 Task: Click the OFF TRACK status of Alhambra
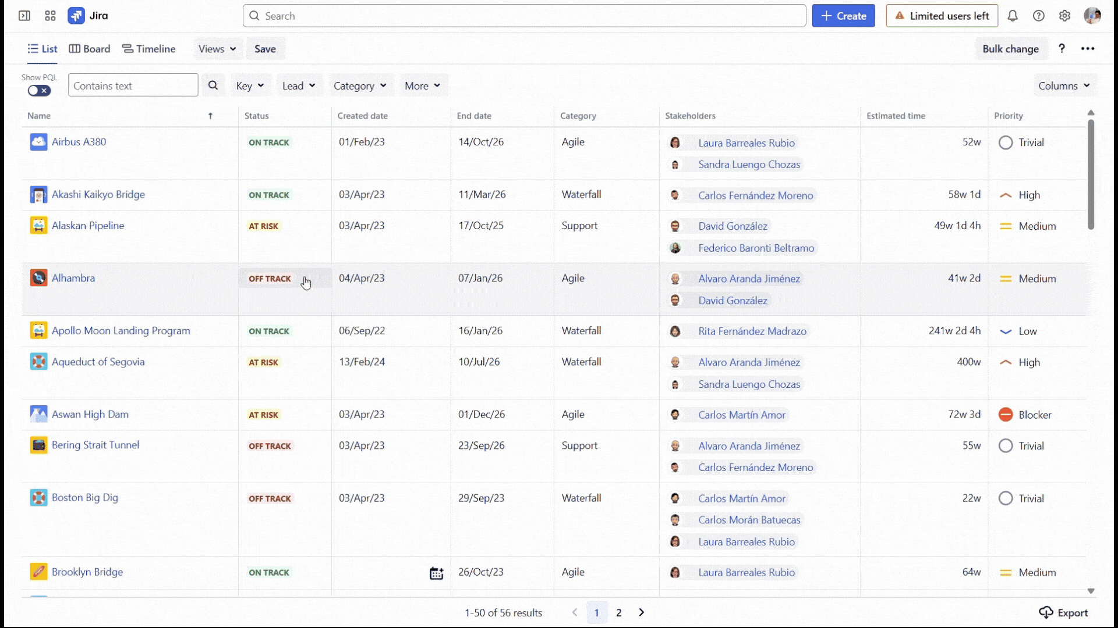(270, 279)
